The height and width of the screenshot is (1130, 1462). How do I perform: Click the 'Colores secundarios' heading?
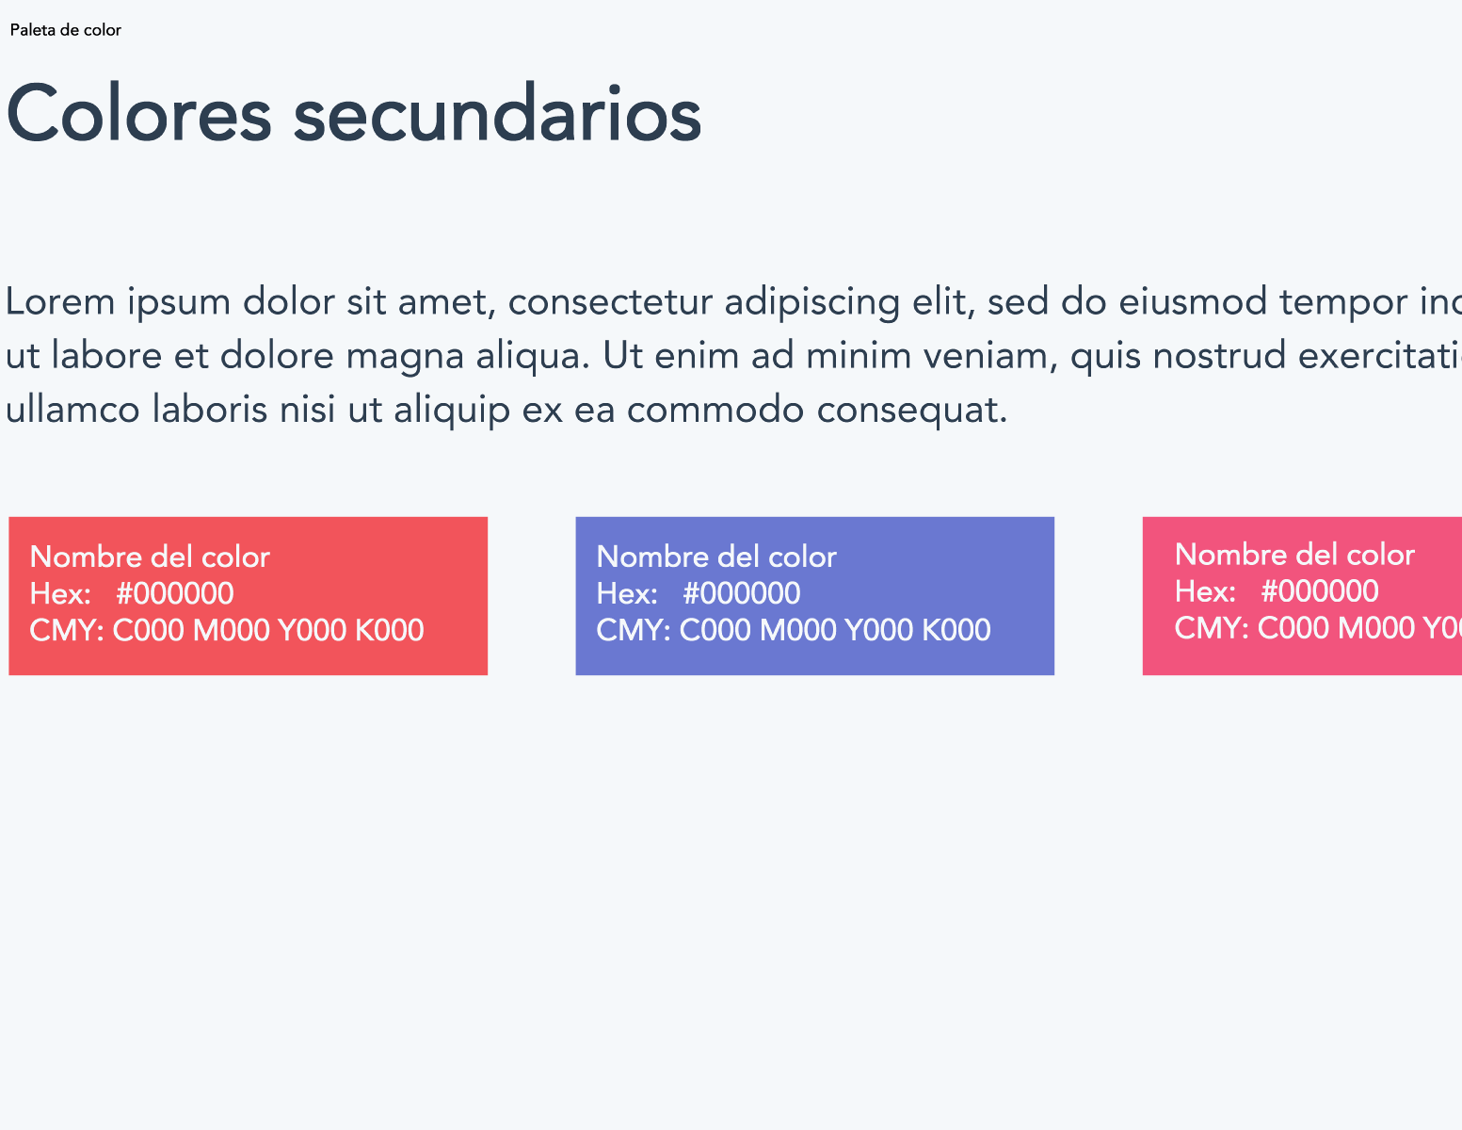[x=354, y=114]
